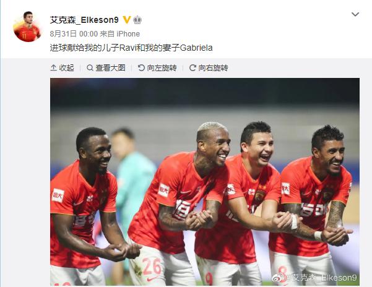
Task: Click the gold V verified badge
Action: [x=127, y=20]
